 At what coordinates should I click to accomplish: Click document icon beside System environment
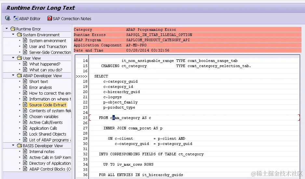pos(25,40)
